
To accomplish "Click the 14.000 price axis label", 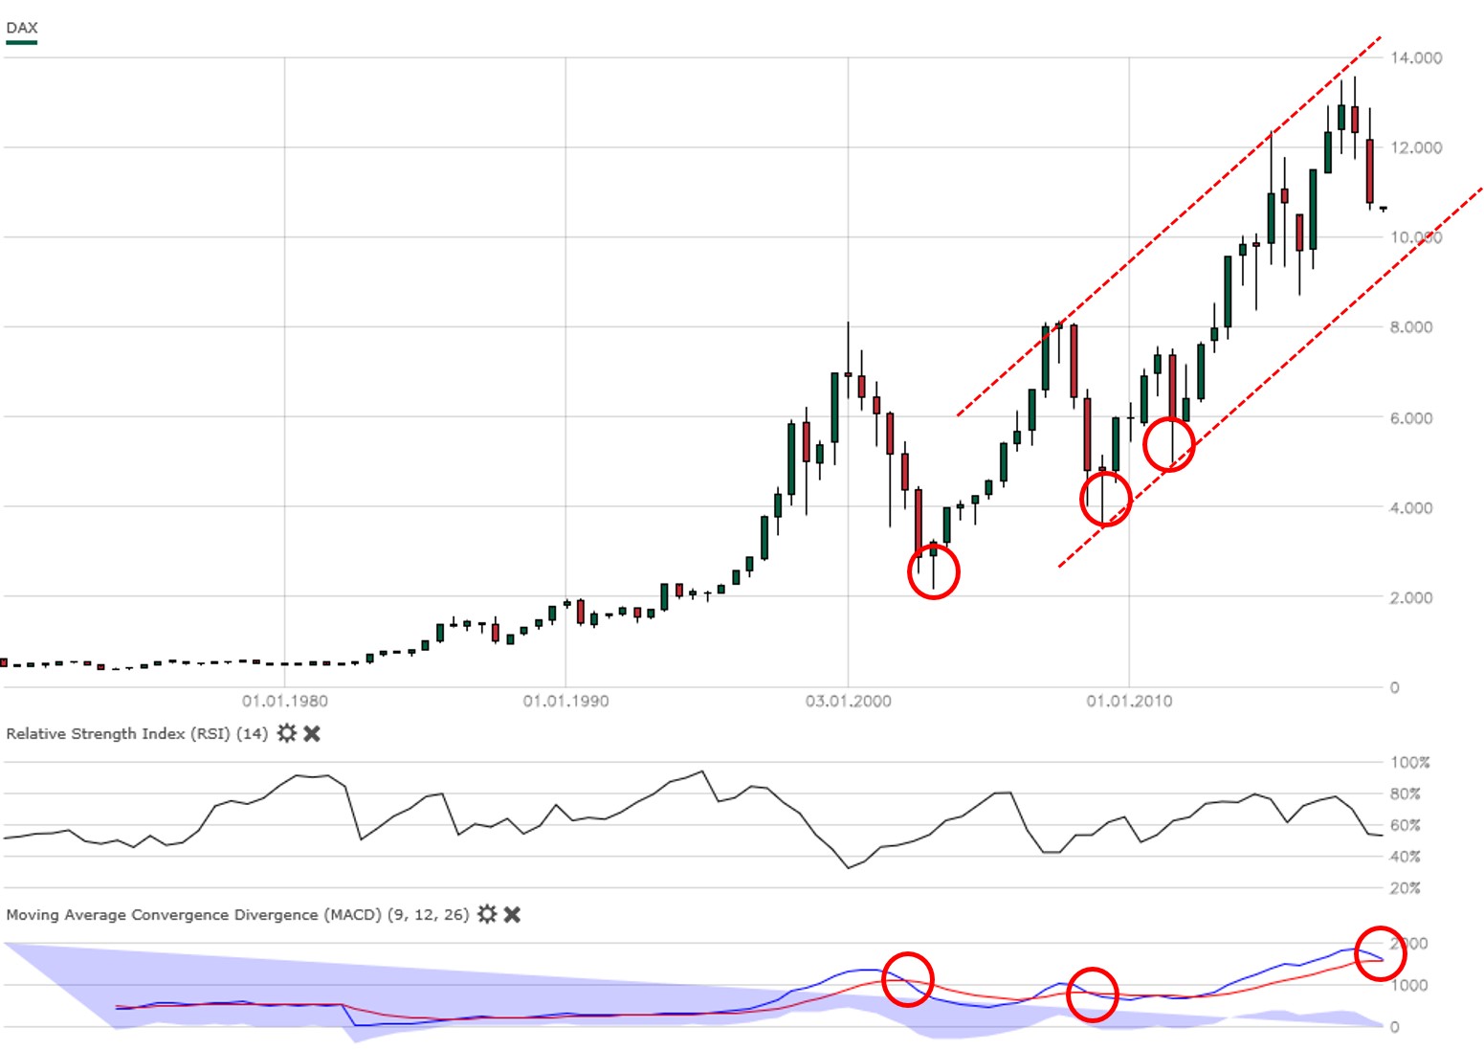I will 1416,57.
